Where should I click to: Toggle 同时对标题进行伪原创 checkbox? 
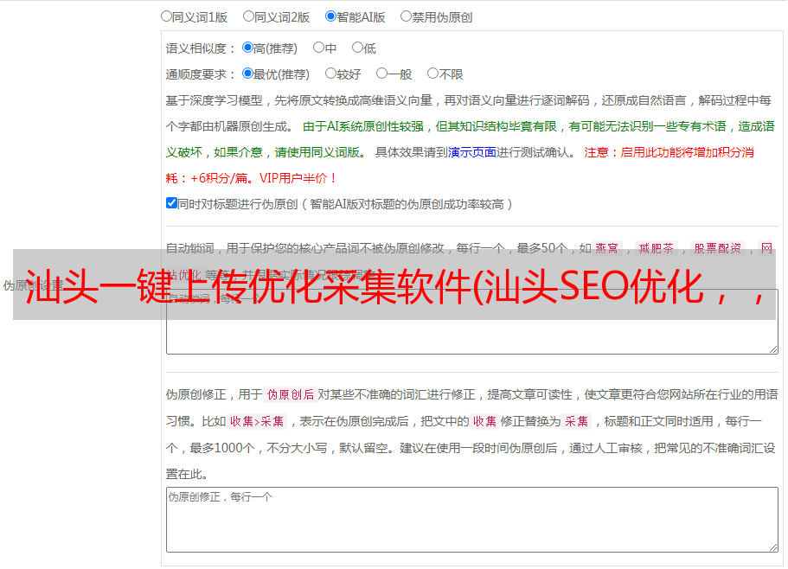171,203
